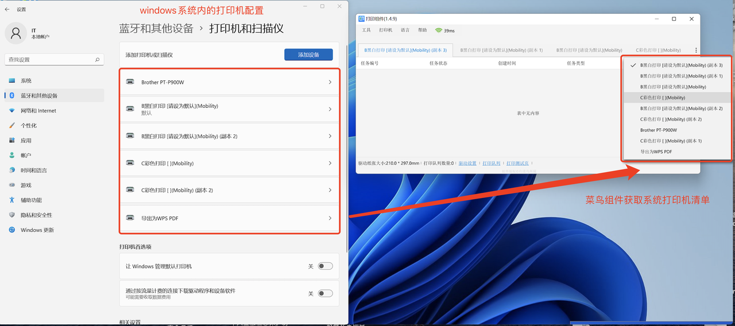Image resolution: width=735 pixels, height=326 pixels.
Task: Go to 个性化 in sidebar
Action: point(54,126)
